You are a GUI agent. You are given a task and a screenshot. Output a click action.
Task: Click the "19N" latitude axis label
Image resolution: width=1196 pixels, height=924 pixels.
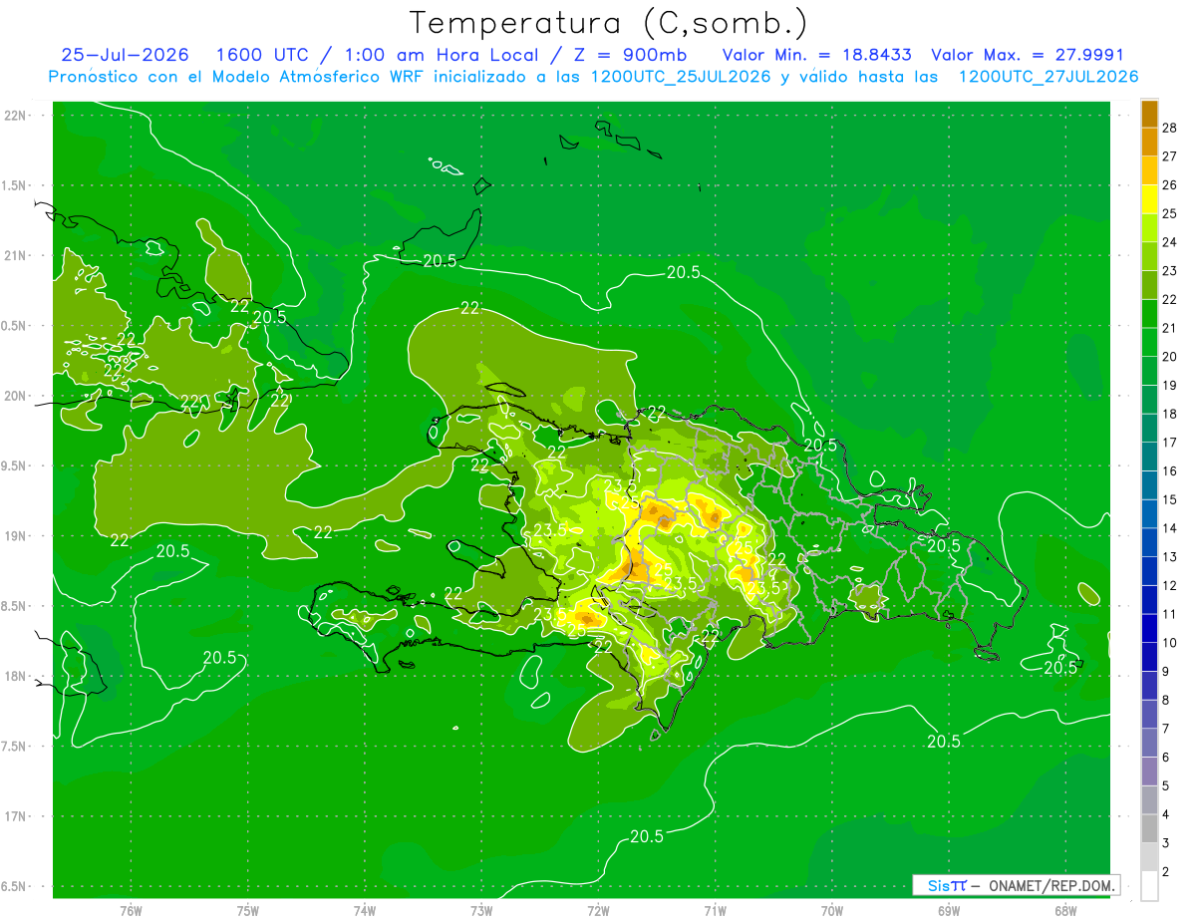[x=14, y=536]
